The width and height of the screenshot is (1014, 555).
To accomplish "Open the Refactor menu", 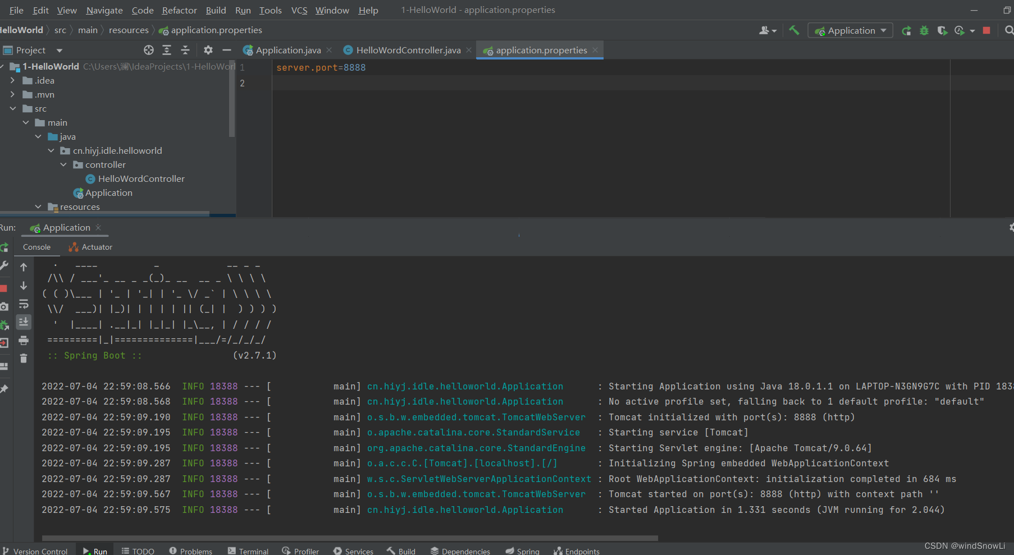I will point(179,10).
